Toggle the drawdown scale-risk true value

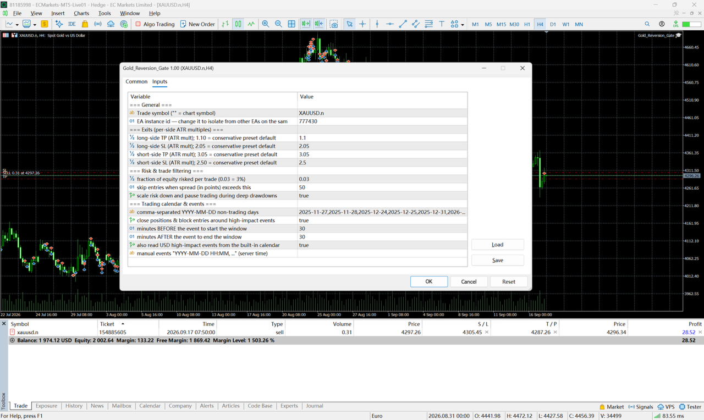click(x=382, y=196)
